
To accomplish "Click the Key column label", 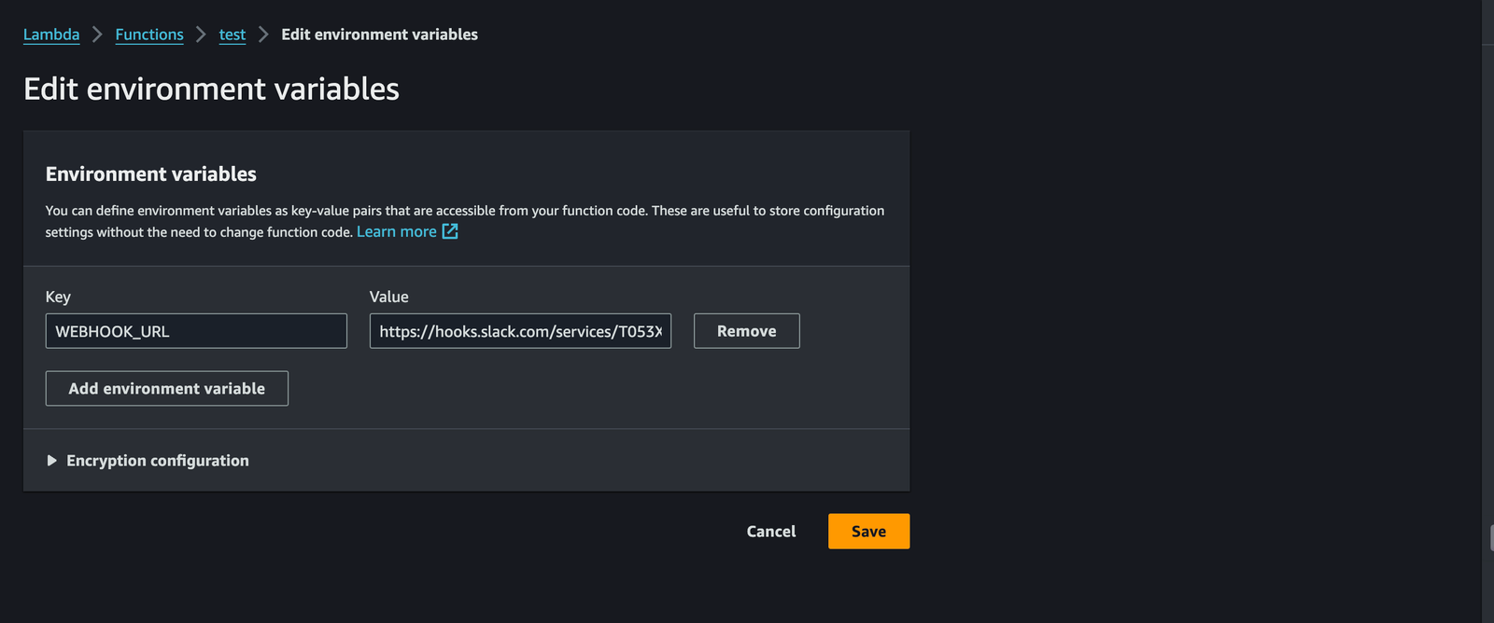I will pos(58,297).
